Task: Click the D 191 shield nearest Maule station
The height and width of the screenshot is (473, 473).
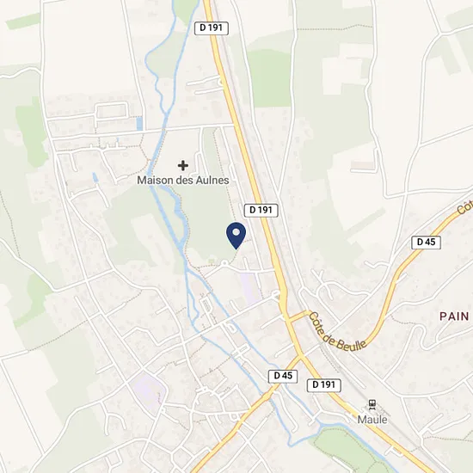Action: click(324, 385)
